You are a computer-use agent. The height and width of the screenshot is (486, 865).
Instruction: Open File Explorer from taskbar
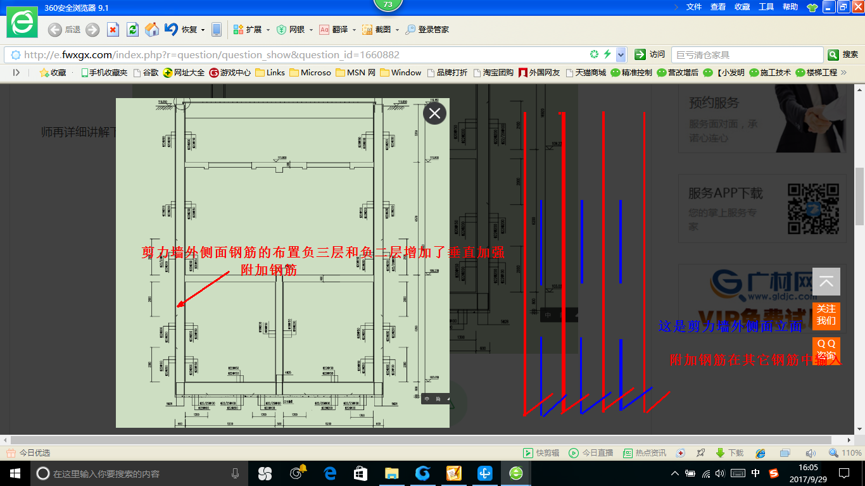pos(391,473)
